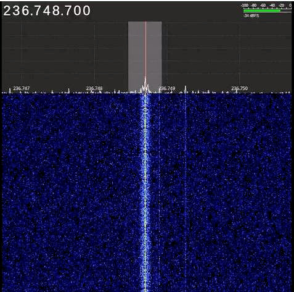Click the bright signal trace in the waterfall
This screenshot has width=294, height=292.
[x=145, y=191]
